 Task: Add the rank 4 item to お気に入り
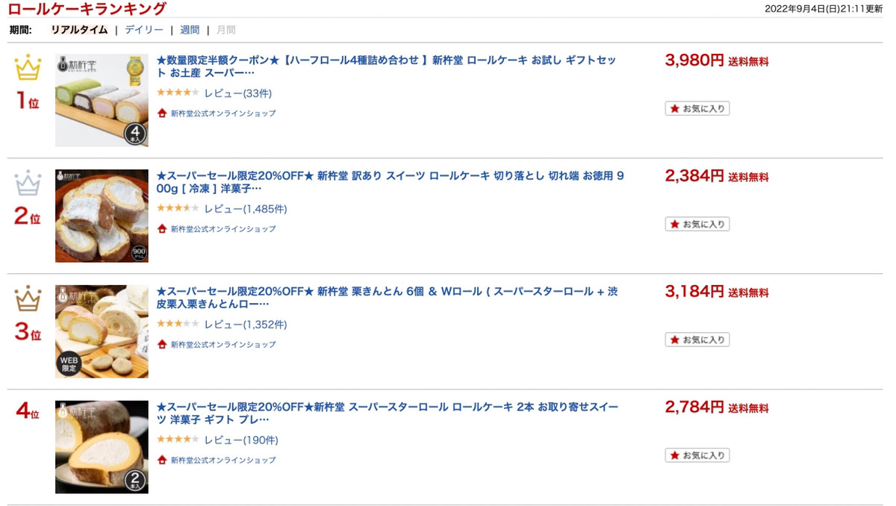697,455
